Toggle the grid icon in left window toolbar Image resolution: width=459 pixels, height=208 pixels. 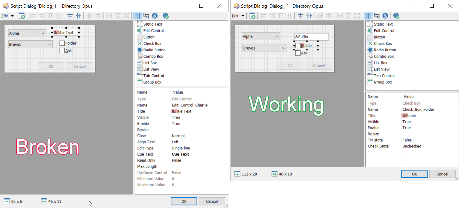pyautogui.click(x=138, y=16)
